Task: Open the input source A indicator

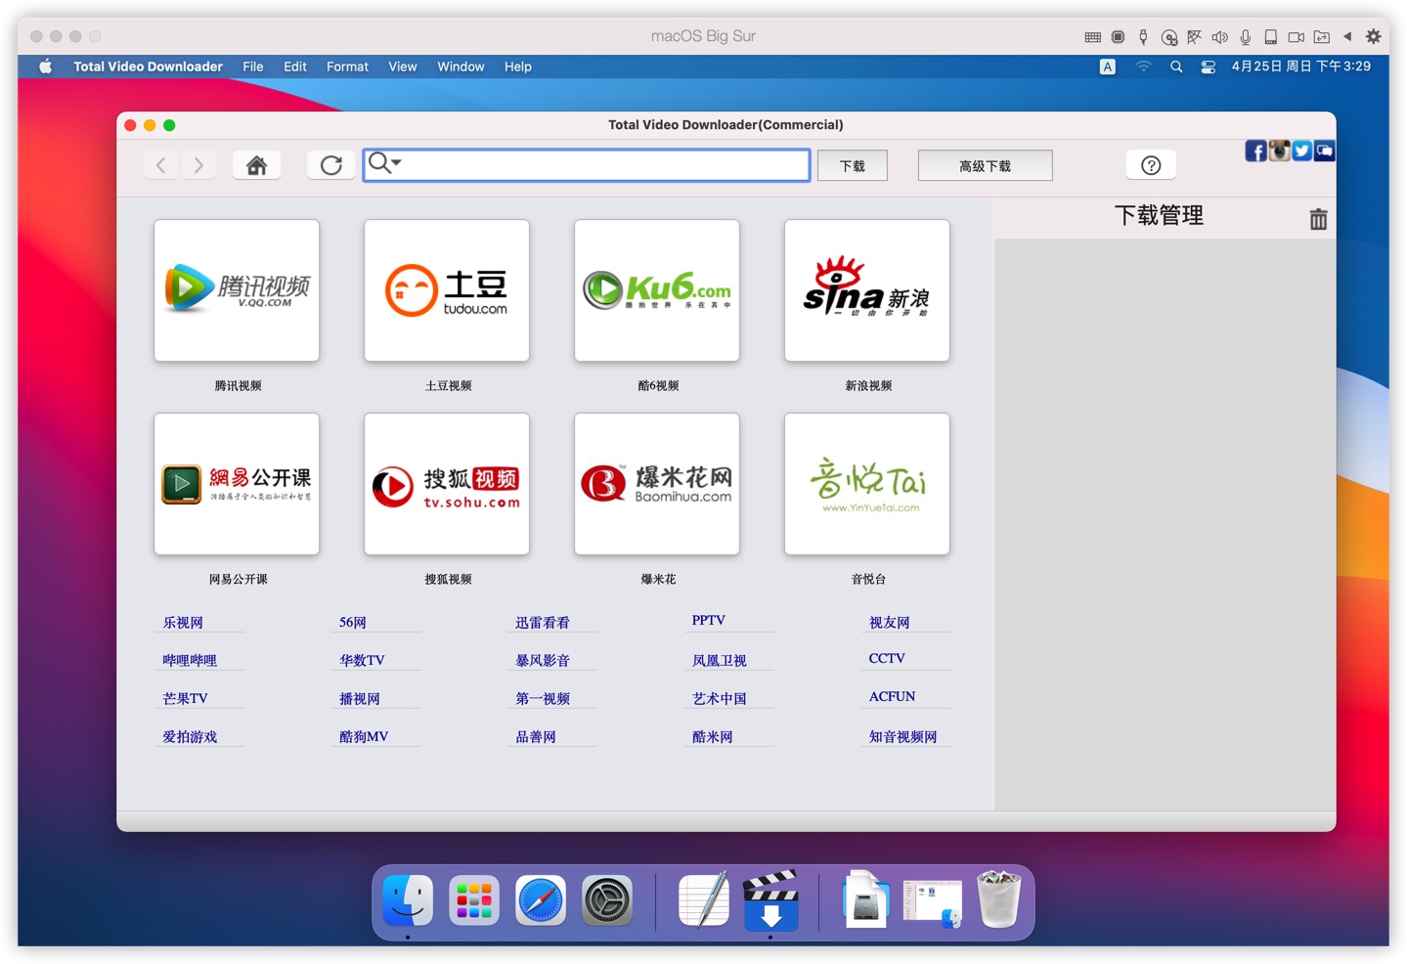Action: pyautogui.click(x=1107, y=66)
